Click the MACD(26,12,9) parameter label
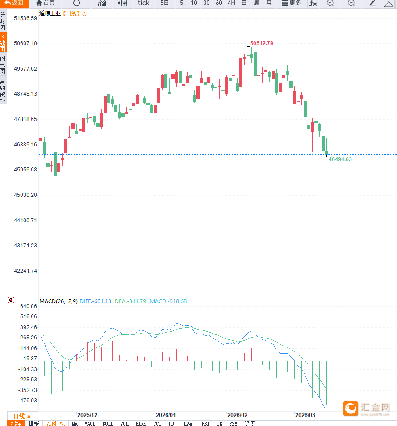397x426 pixels. click(59, 301)
